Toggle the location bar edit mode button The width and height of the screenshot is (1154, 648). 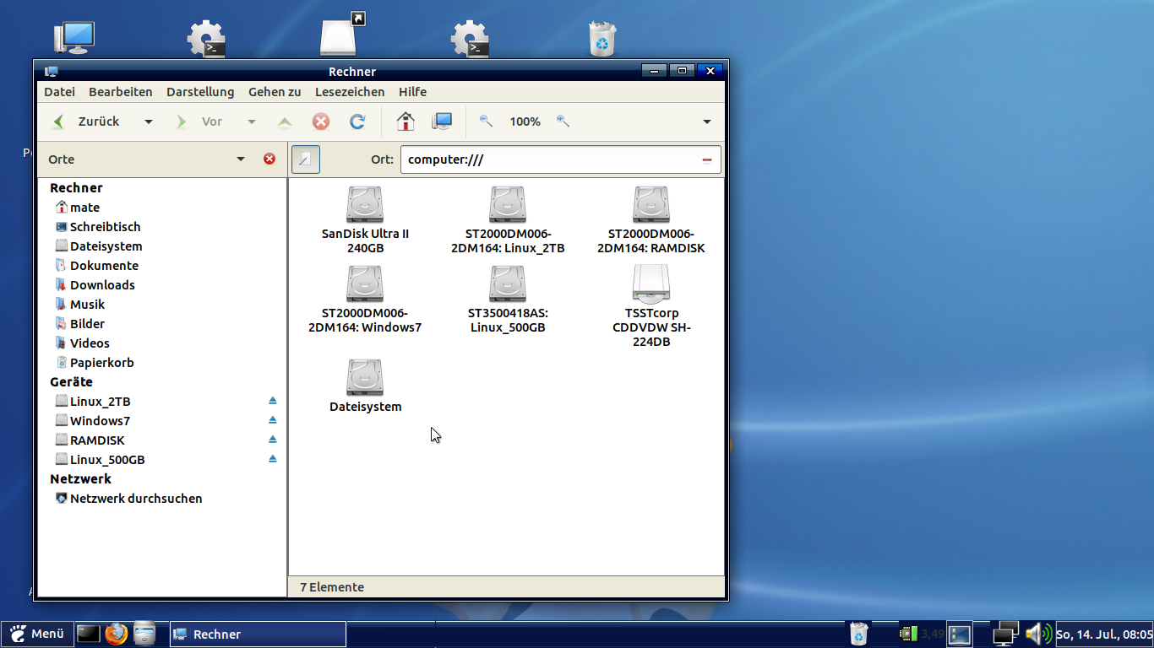click(x=305, y=159)
